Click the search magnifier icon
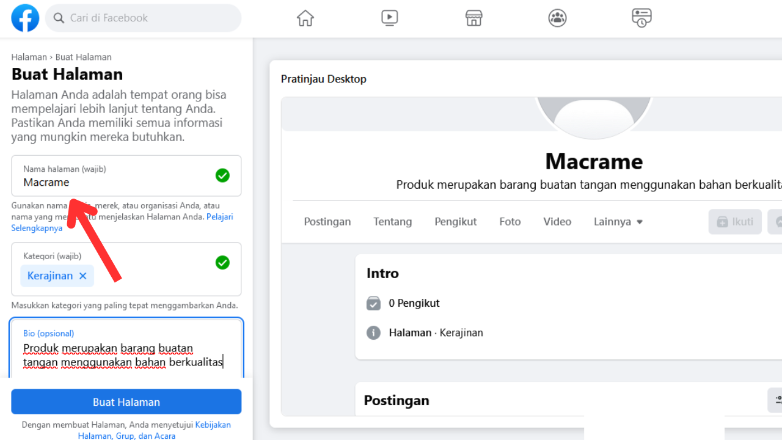Image resolution: width=782 pixels, height=440 pixels. tap(59, 18)
